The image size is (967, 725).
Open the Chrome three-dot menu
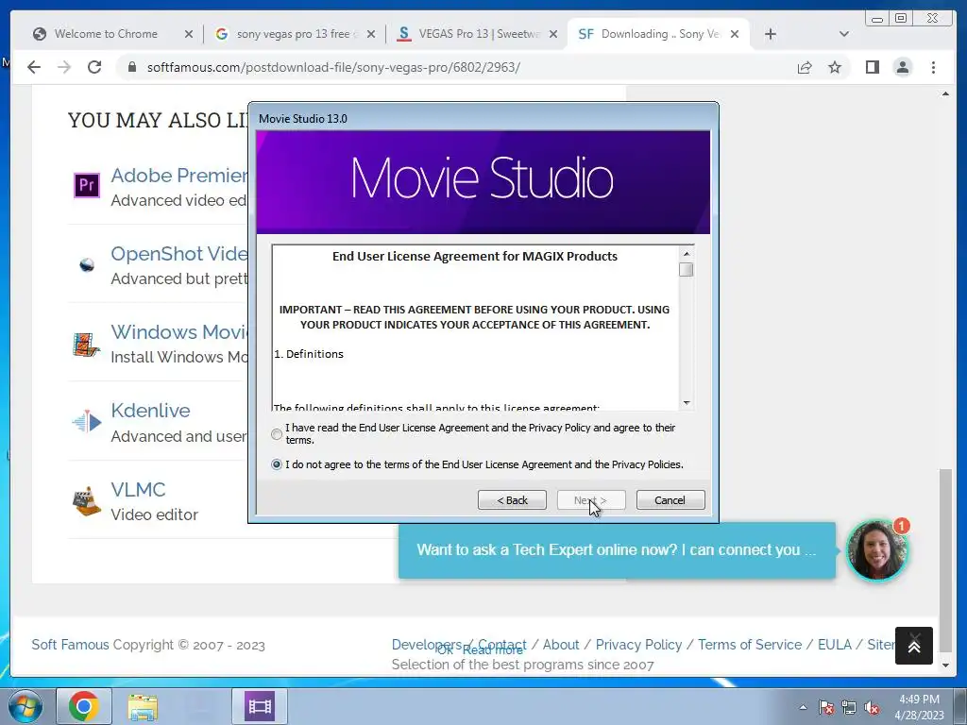coord(933,67)
